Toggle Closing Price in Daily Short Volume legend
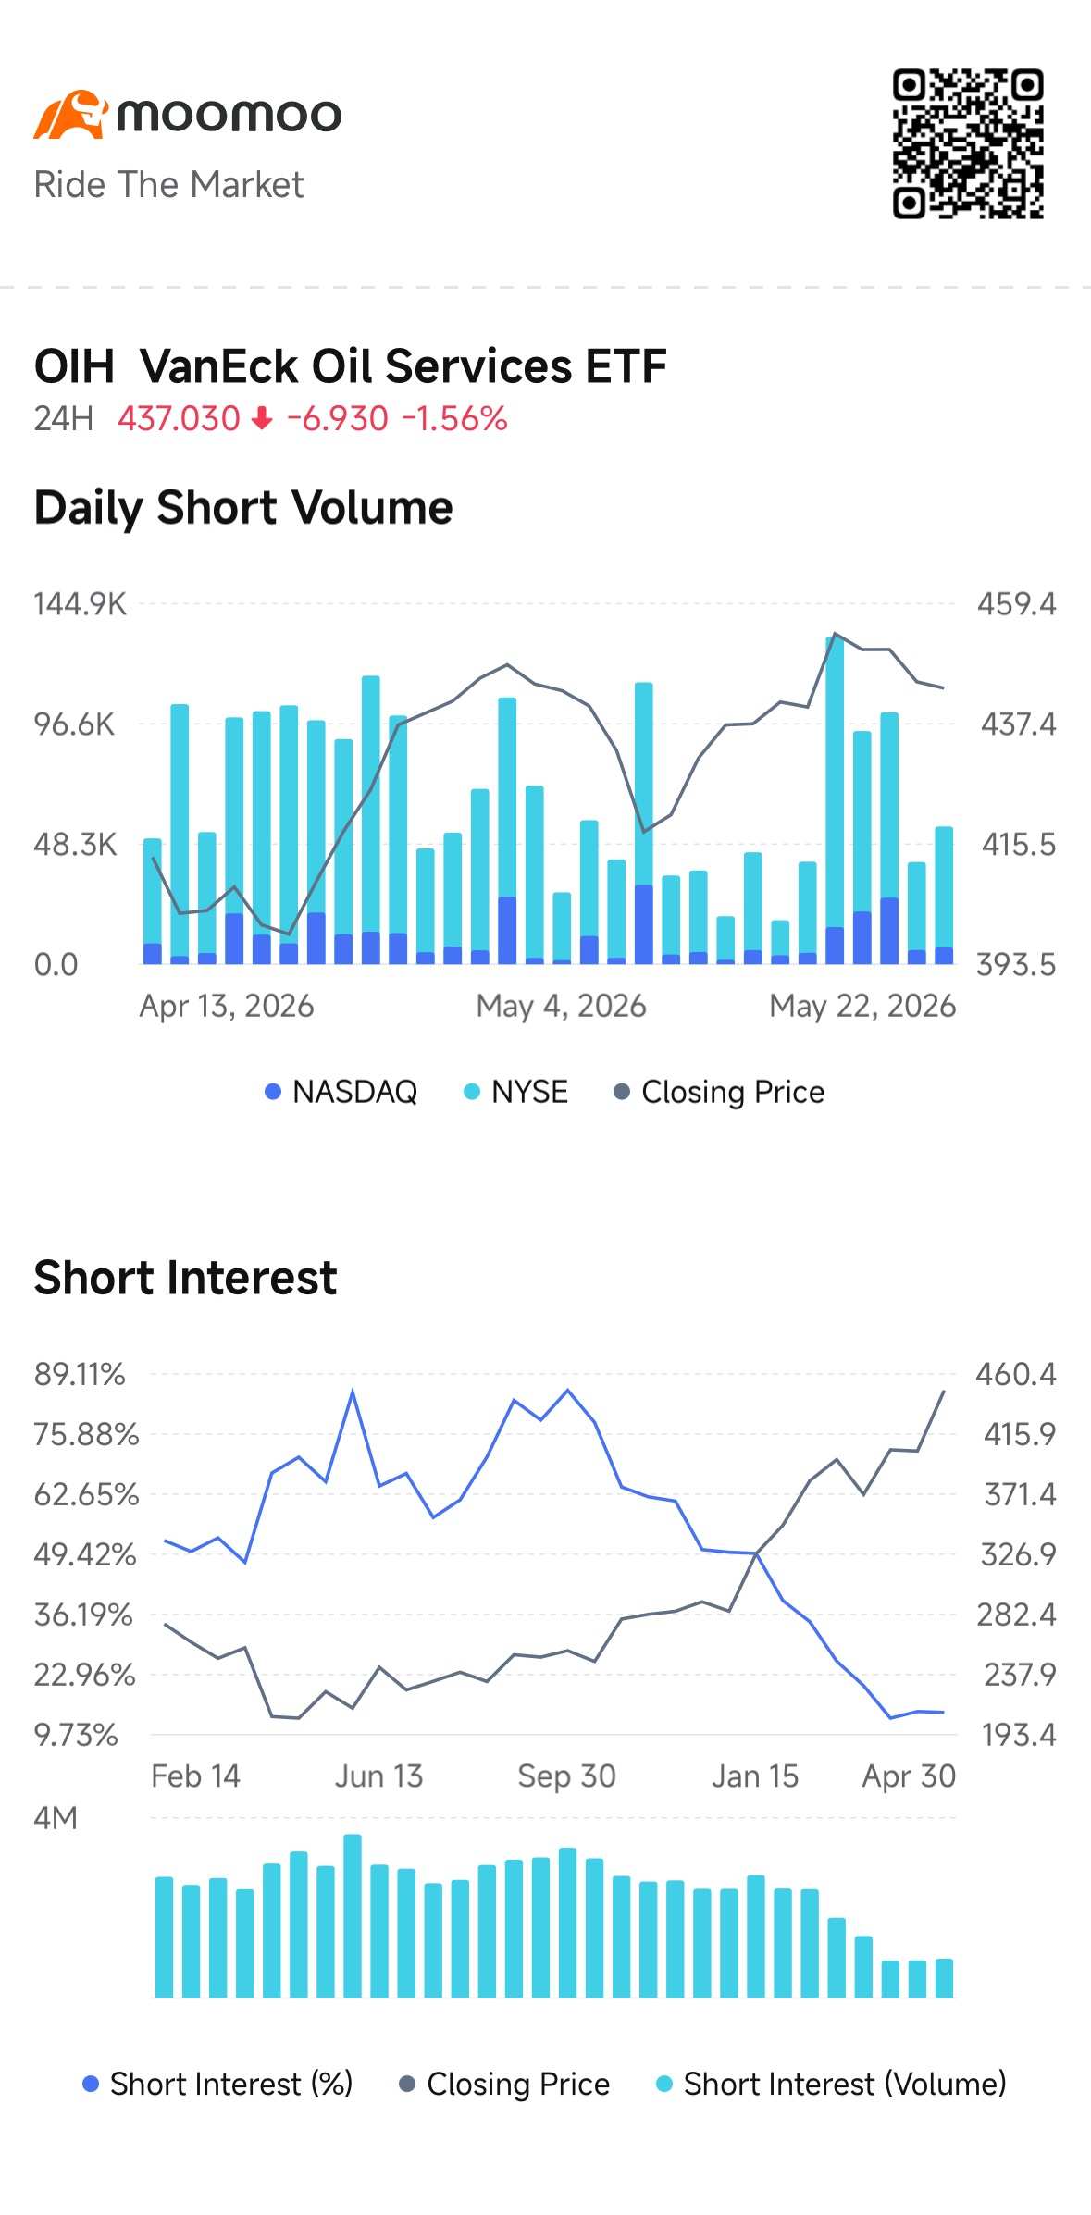 click(719, 1092)
